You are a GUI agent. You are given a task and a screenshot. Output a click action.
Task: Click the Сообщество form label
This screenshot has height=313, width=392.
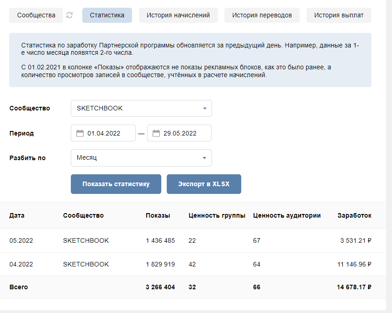30,108
